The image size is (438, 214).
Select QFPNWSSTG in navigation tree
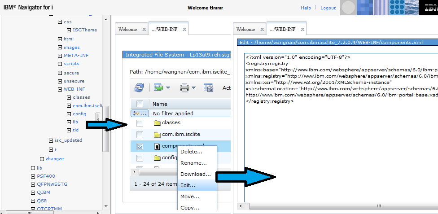click(x=52, y=184)
